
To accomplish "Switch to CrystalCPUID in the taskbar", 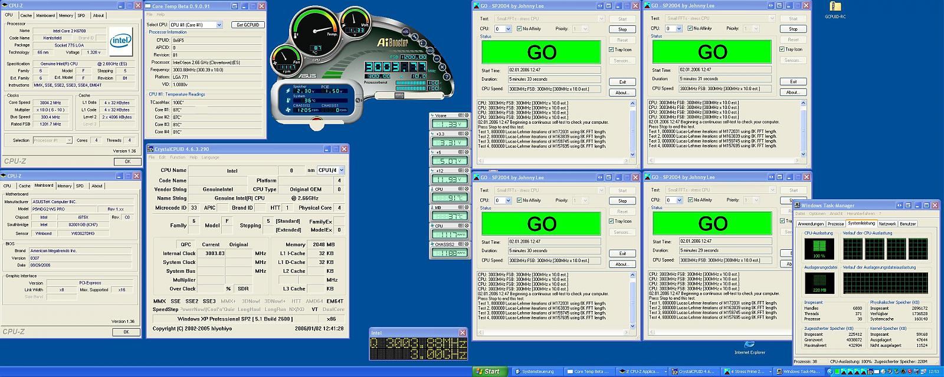I will click(x=695, y=372).
